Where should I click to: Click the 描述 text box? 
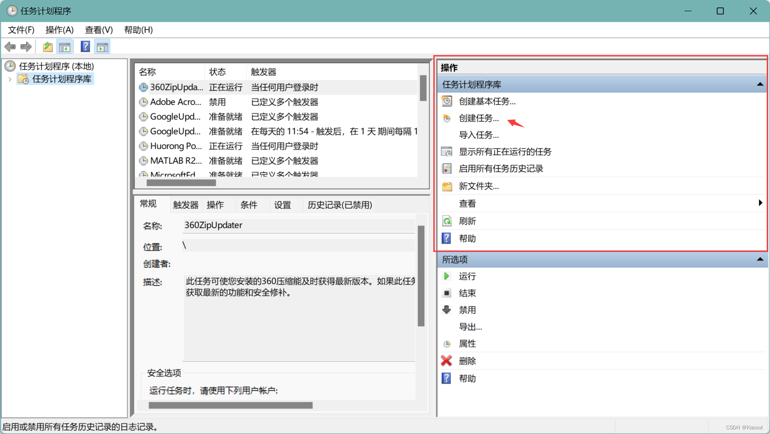coord(299,317)
